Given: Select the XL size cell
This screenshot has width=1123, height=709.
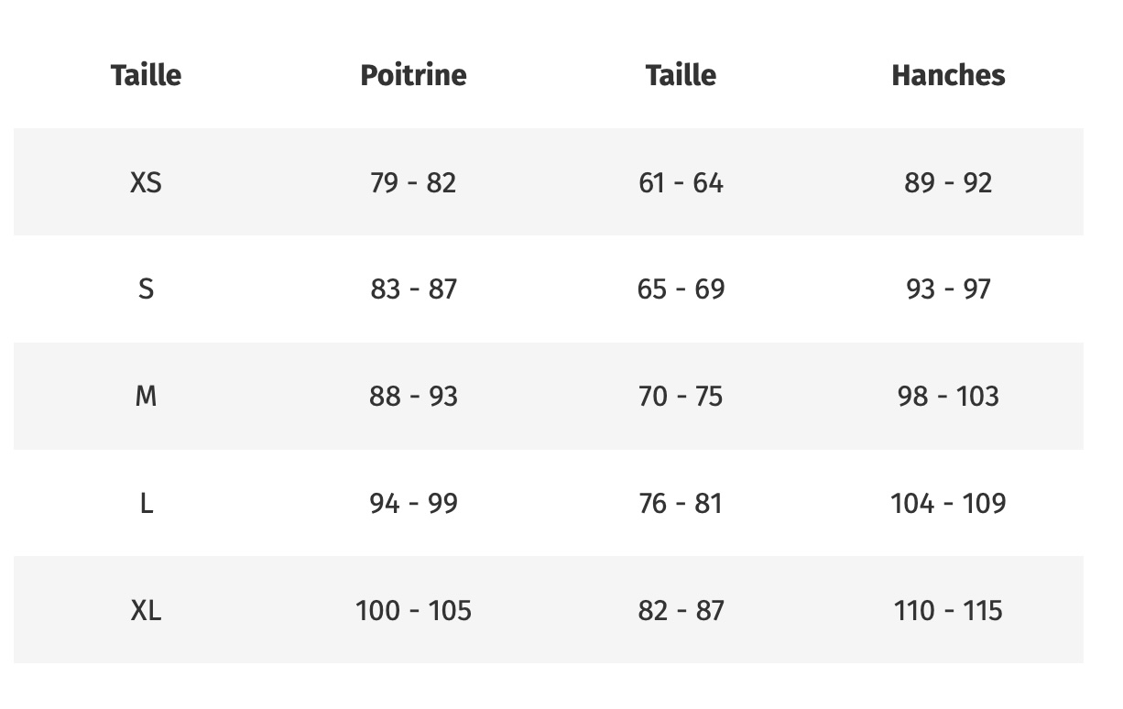Looking at the screenshot, I should click(146, 610).
